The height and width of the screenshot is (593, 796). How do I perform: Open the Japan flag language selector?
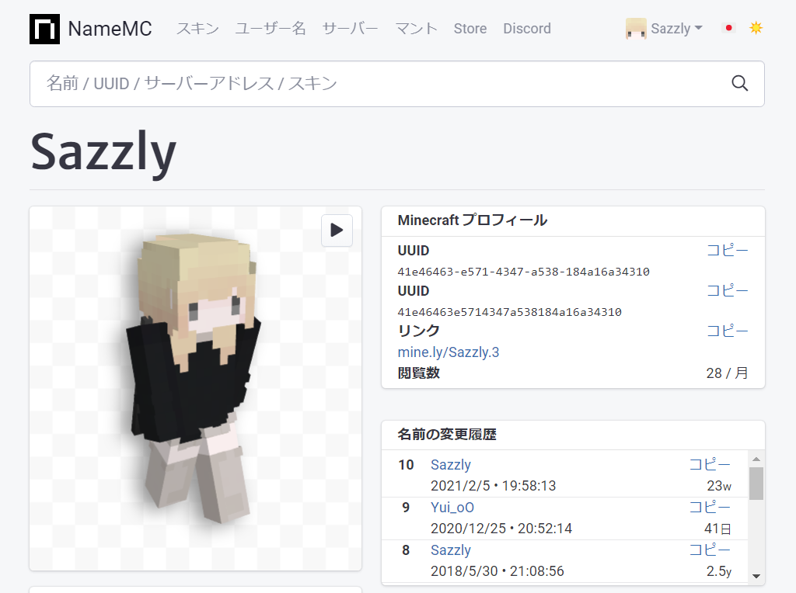click(x=728, y=28)
